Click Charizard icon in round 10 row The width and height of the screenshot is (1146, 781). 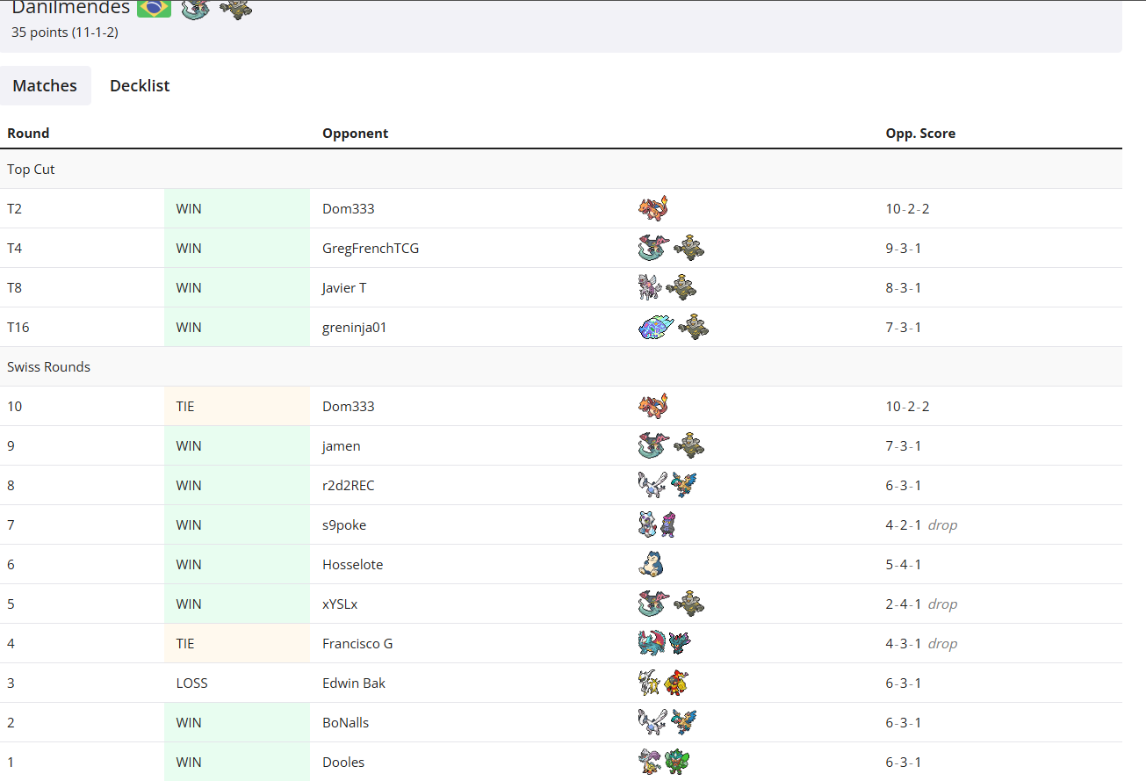point(654,406)
